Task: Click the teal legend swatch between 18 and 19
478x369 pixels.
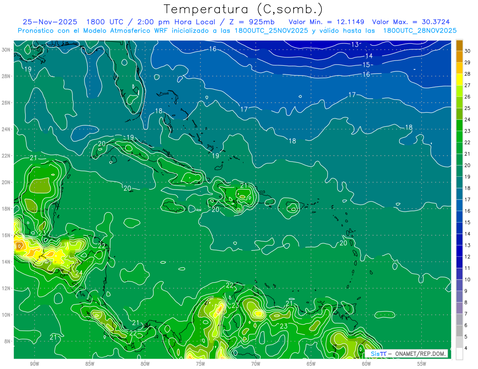Action: point(459,183)
